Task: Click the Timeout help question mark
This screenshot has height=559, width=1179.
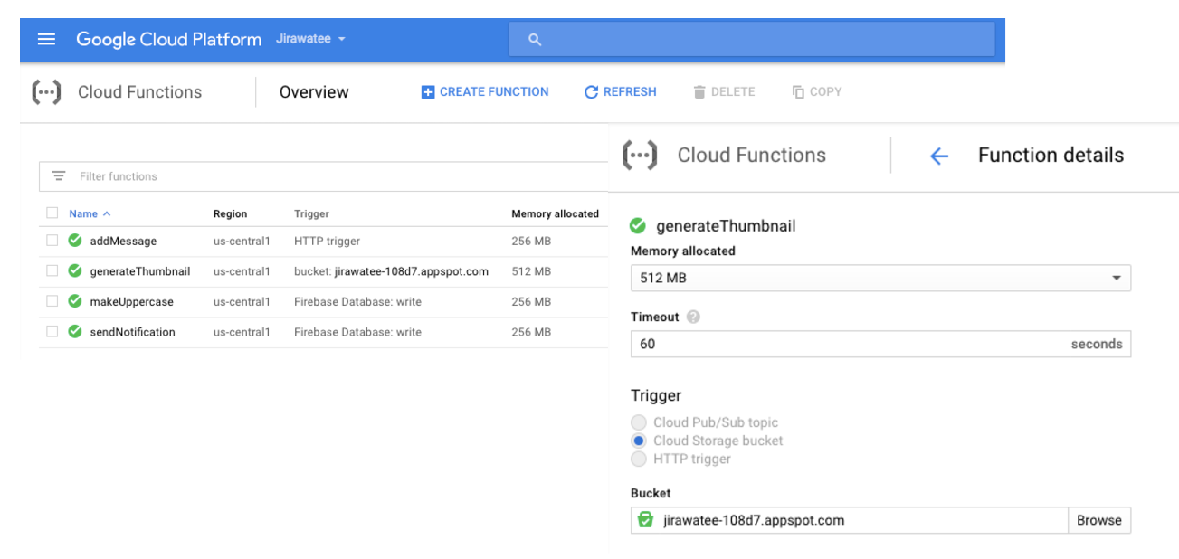Action: click(693, 317)
